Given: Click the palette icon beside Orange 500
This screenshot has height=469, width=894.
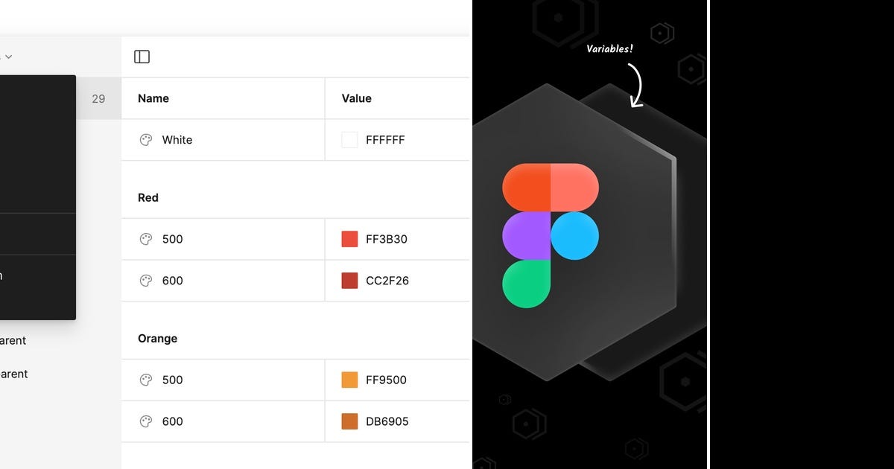Looking at the screenshot, I should pyautogui.click(x=145, y=380).
